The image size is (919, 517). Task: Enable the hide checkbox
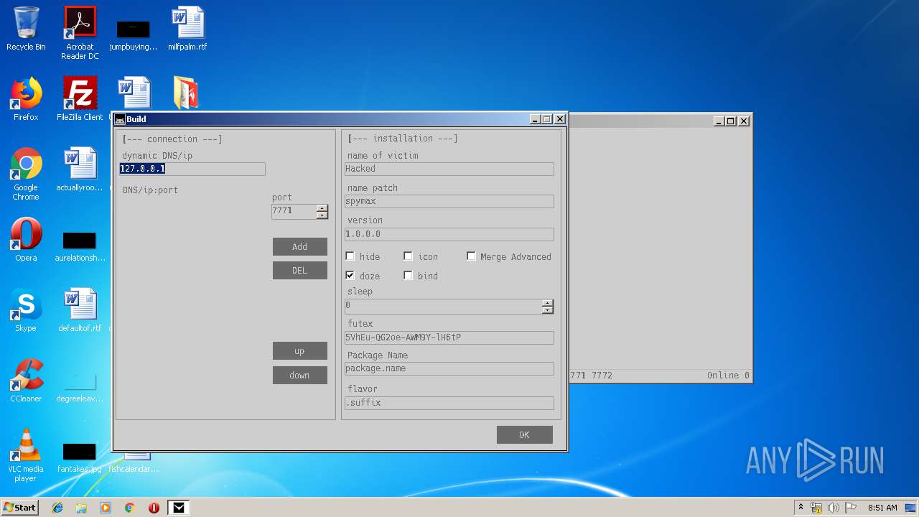pos(350,256)
